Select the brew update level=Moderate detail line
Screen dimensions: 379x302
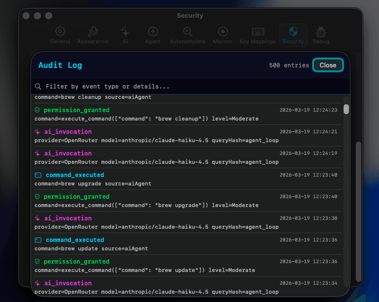coord(145,271)
